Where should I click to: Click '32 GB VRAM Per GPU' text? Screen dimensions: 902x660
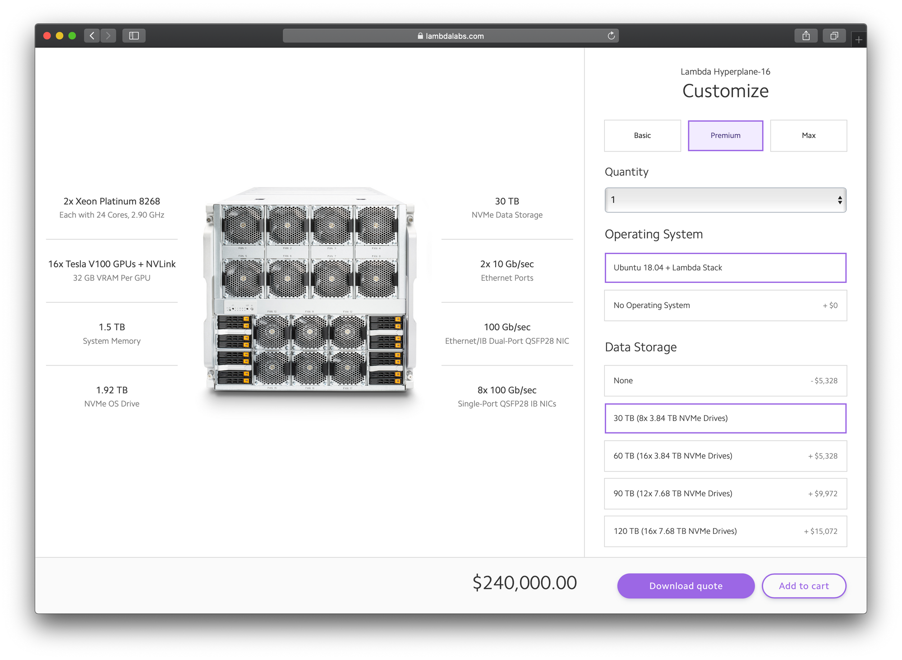pyautogui.click(x=112, y=278)
